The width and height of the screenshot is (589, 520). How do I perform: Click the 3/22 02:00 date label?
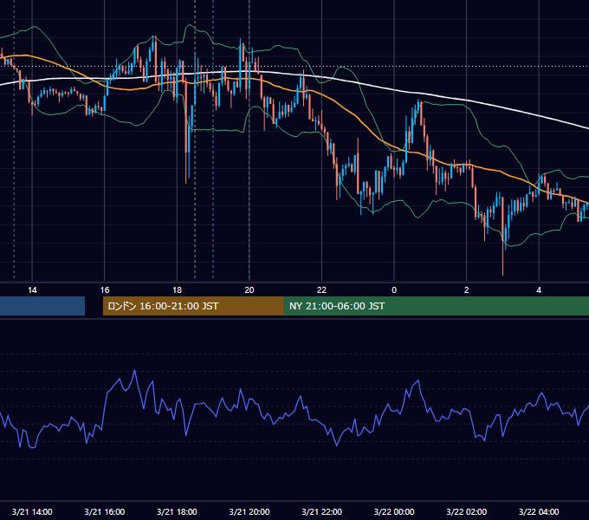pos(467,511)
